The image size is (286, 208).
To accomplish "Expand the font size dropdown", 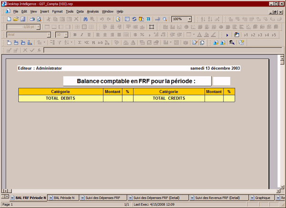I will [x=66, y=35].
